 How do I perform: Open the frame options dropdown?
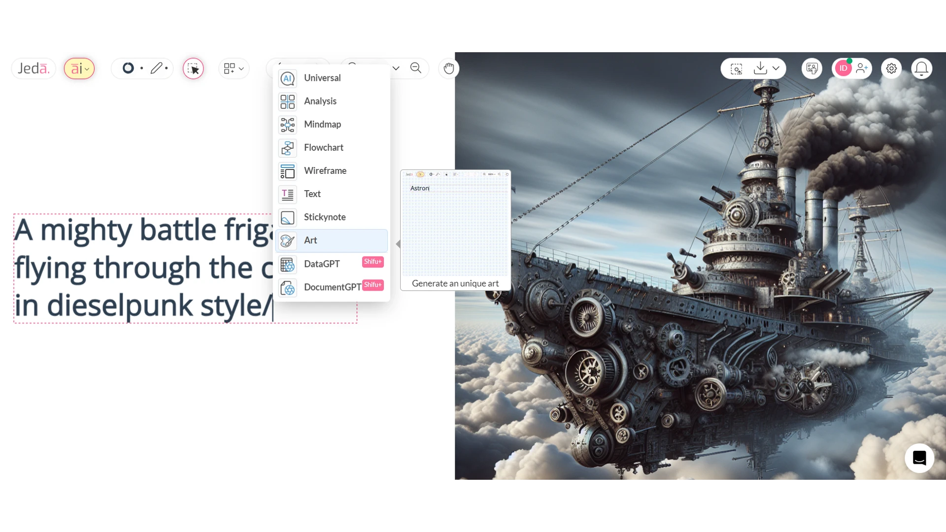[x=234, y=68]
